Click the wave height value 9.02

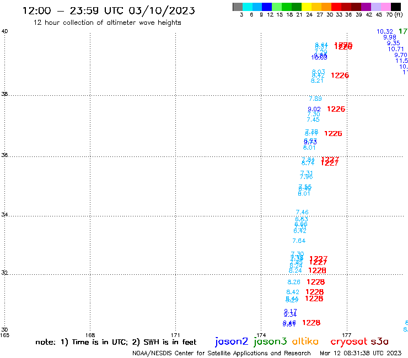click(x=314, y=109)
